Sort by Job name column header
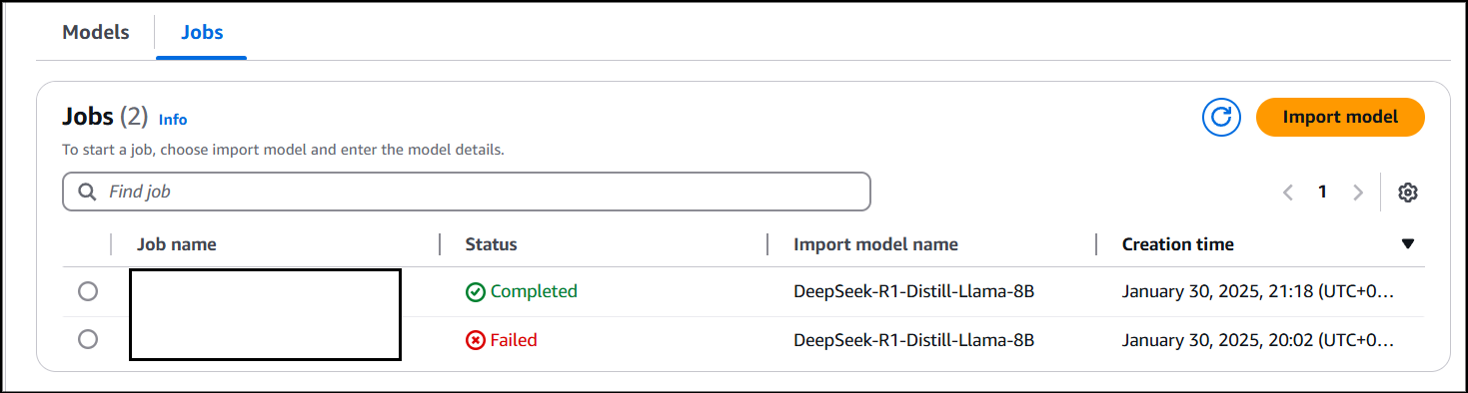Image resolution: width=1468 pixels, height=393 pixels. (177, 244)
